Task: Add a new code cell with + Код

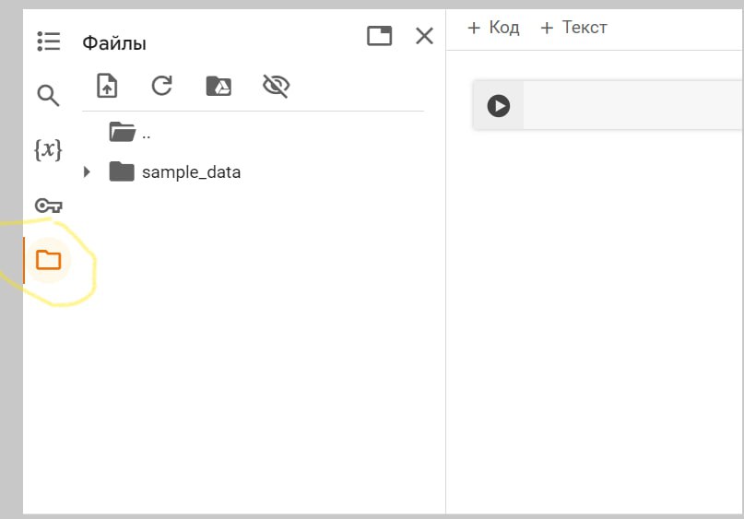Action: (493, 28)
